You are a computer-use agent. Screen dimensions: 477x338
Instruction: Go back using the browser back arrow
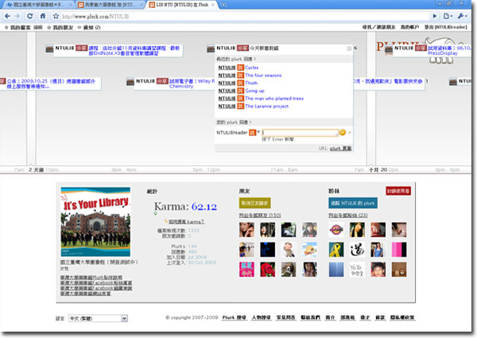coord(7,16)
